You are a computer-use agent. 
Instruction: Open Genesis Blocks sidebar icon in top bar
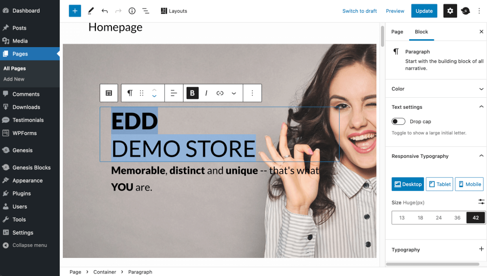pyautogui.click(x=465, y=11)
